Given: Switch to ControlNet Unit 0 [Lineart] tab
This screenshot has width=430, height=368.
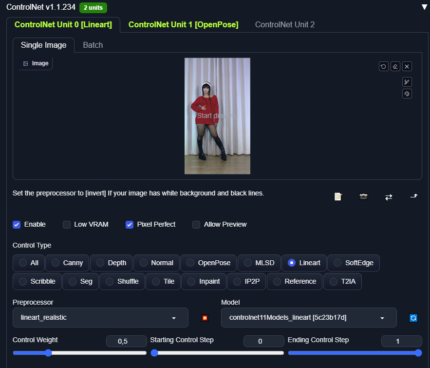Looking at the screenshot, I should (x=63, y=25).
